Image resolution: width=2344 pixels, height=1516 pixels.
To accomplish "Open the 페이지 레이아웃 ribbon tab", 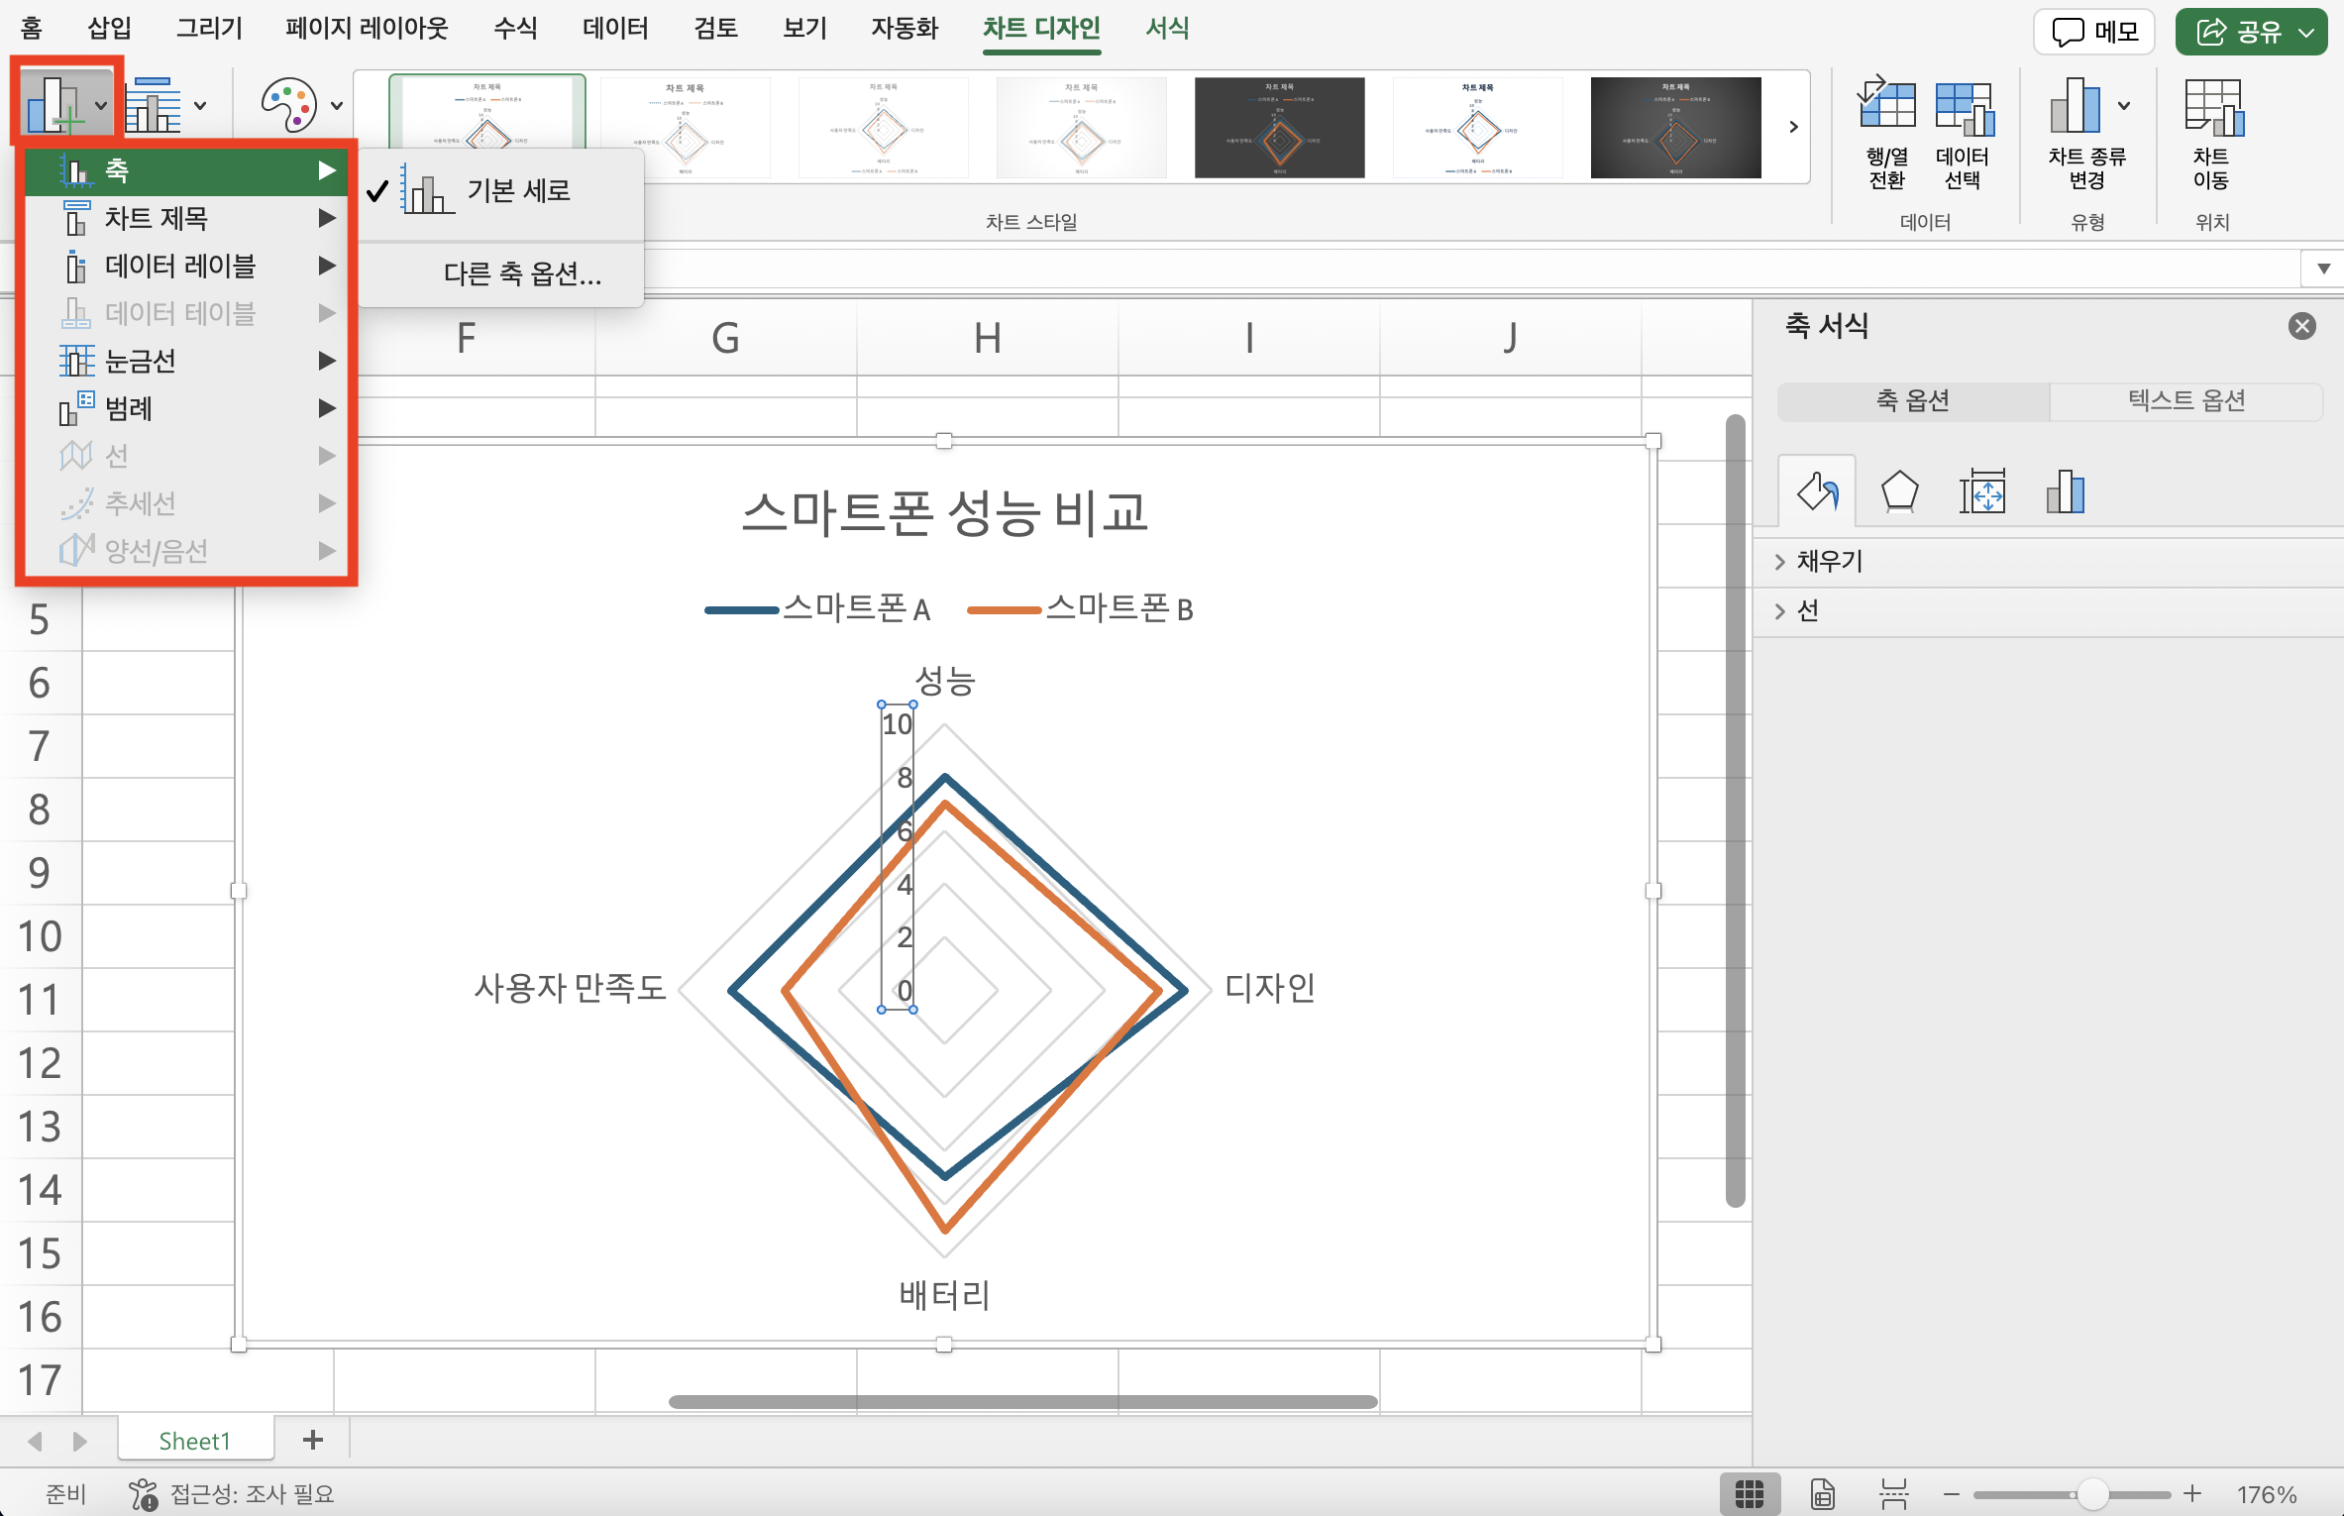I will pos(367,28).
